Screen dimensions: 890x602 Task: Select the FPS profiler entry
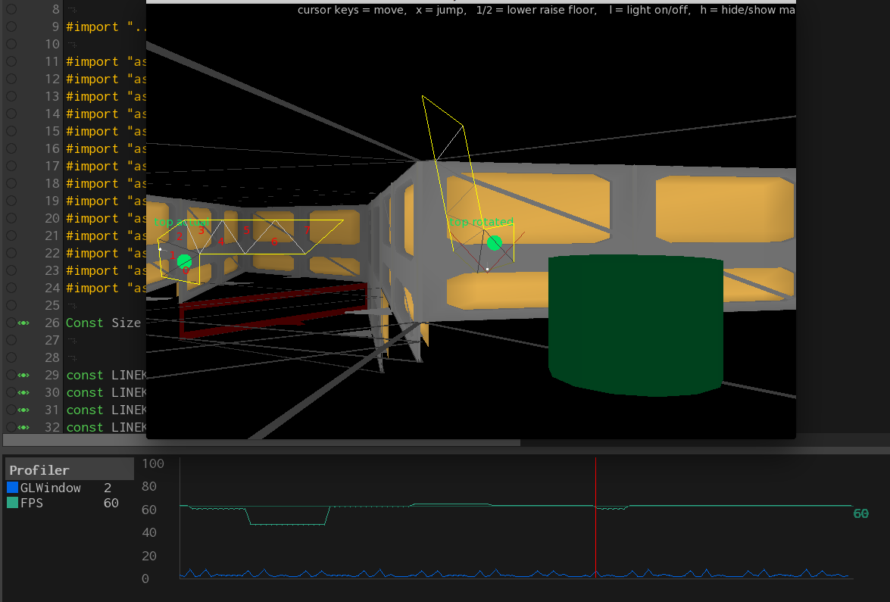point(33,503)
